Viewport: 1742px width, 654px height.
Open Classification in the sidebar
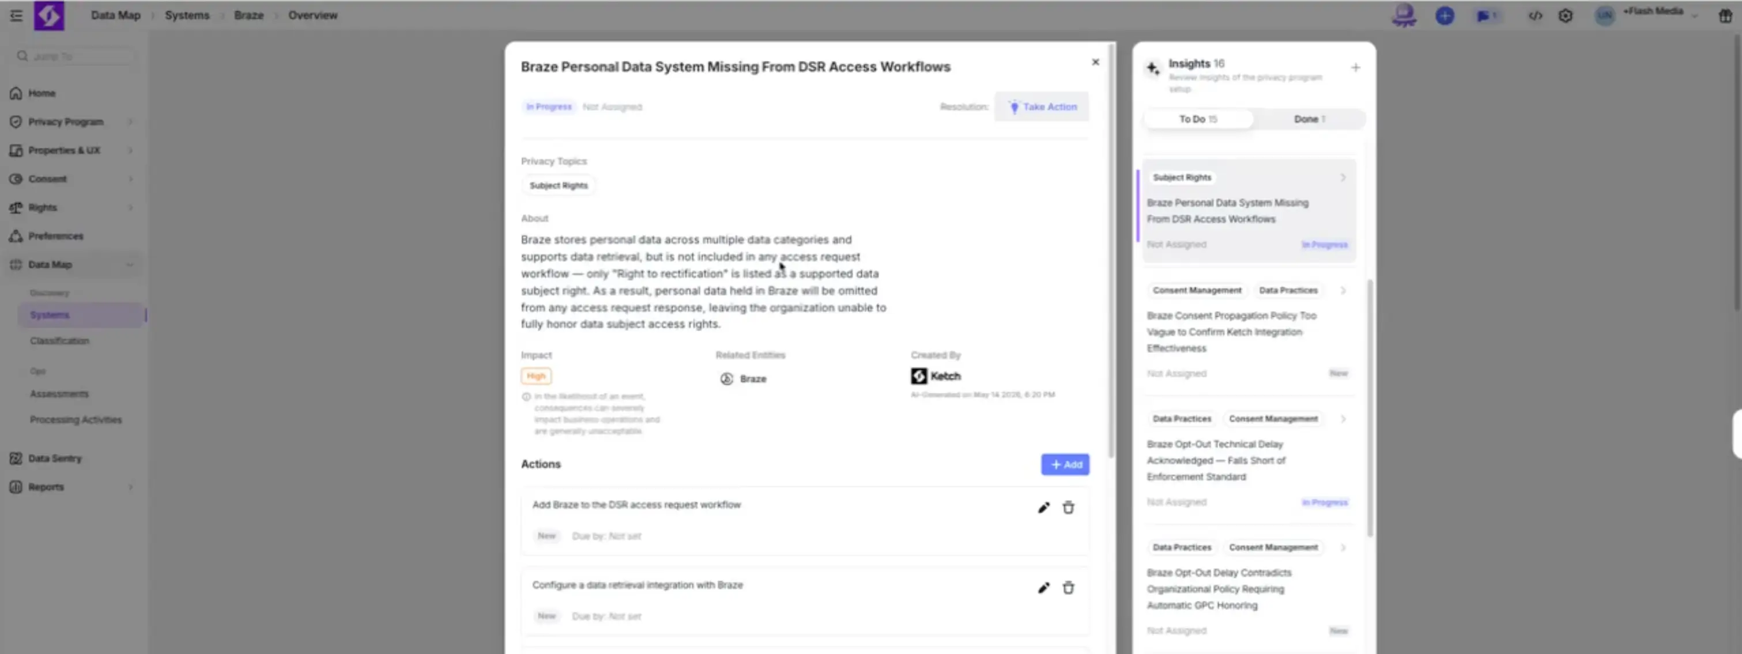tap(59, 340)
